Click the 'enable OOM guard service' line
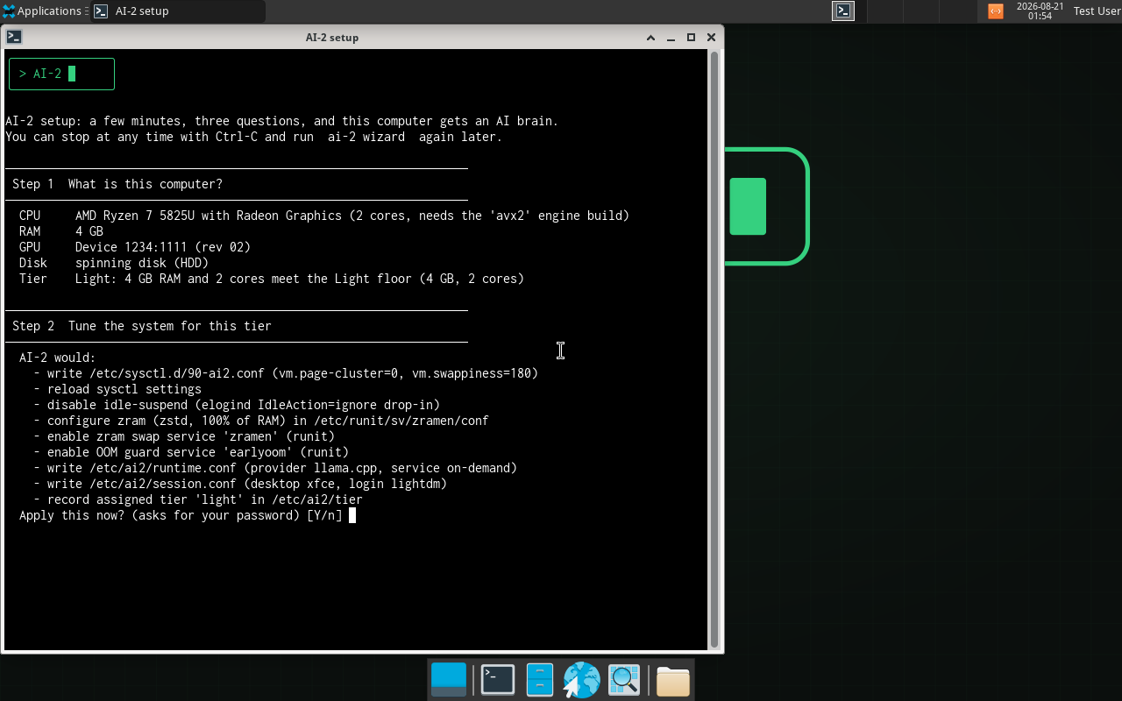Viewport: 1122px width, 701px height. click(191, 452)
